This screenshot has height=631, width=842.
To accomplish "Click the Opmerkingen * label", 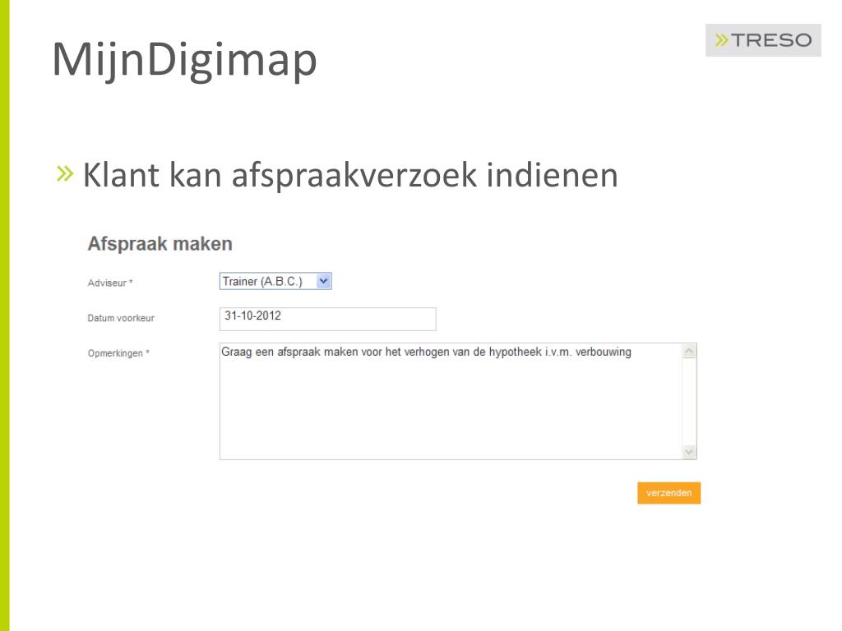I will pos(118,353).
